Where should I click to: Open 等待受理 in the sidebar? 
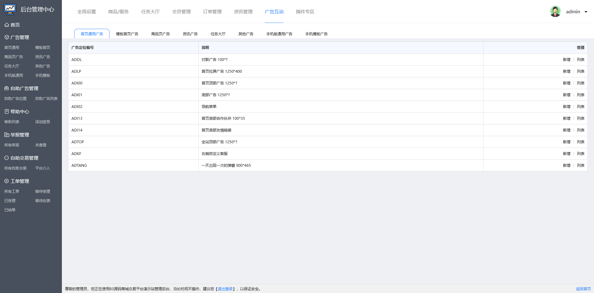pos(43,192)
